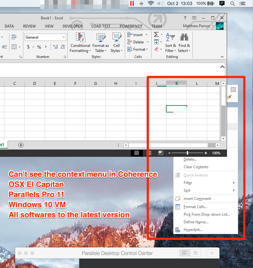Image resolution: width=253 pixels, height=268 pixels.
Task: Click the AutoSum sigma icon
Action: point(156,35)
